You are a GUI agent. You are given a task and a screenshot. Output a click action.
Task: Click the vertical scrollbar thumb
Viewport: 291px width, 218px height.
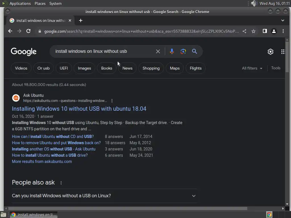287,56
